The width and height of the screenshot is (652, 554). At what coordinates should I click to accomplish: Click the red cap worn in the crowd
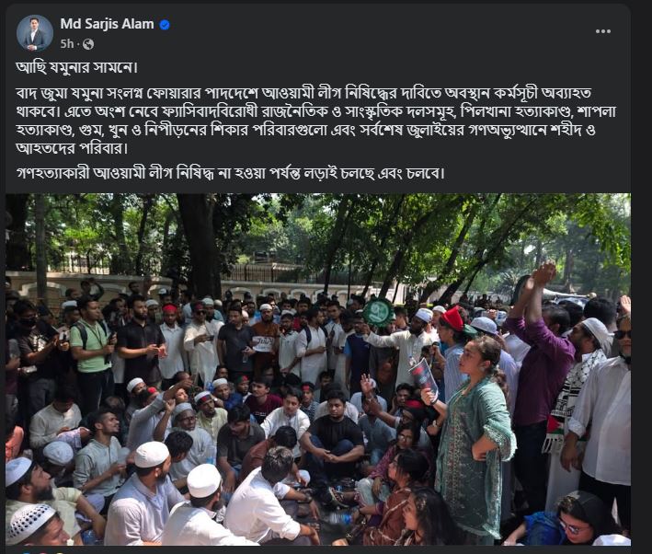coord(452,318)
